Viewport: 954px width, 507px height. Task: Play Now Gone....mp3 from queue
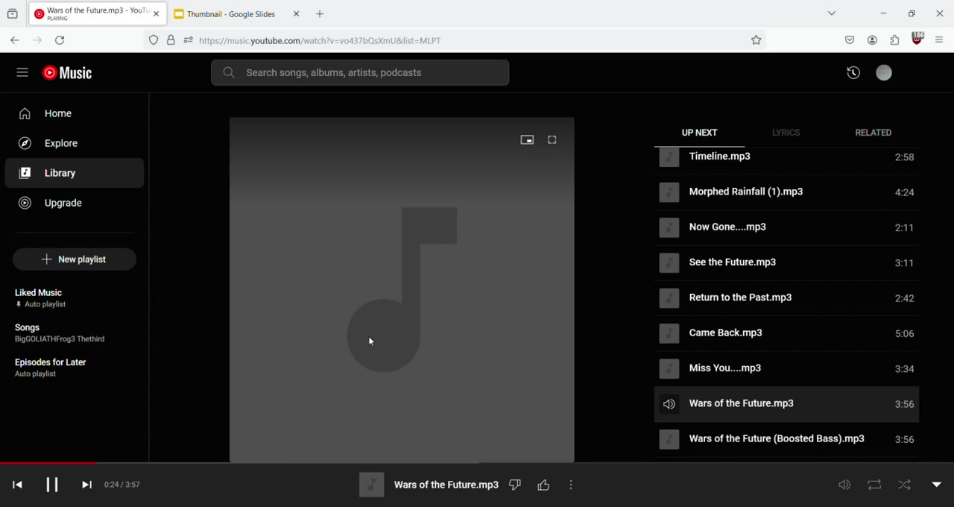click(x=786, y=228)
